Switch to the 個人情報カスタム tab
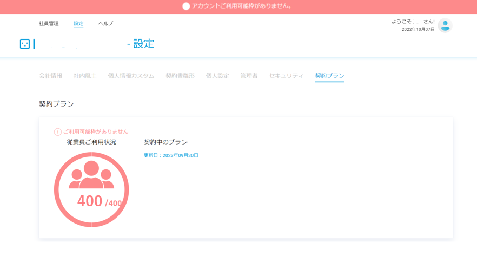 131,76
